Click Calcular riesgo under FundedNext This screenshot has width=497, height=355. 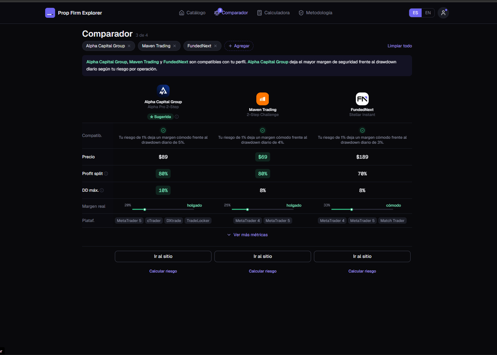[362, 271]
